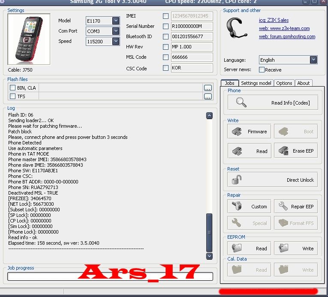The image size is (328, 297).
Task: Click the Custom repair tool icon
Action: pos(237,206)
